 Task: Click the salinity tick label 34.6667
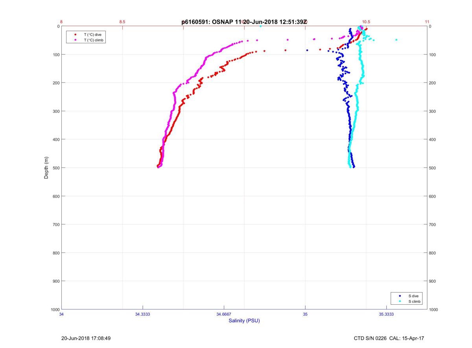(x=224, y=314)
